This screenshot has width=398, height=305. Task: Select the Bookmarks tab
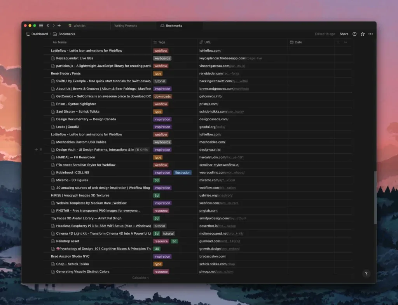point(171,26)
